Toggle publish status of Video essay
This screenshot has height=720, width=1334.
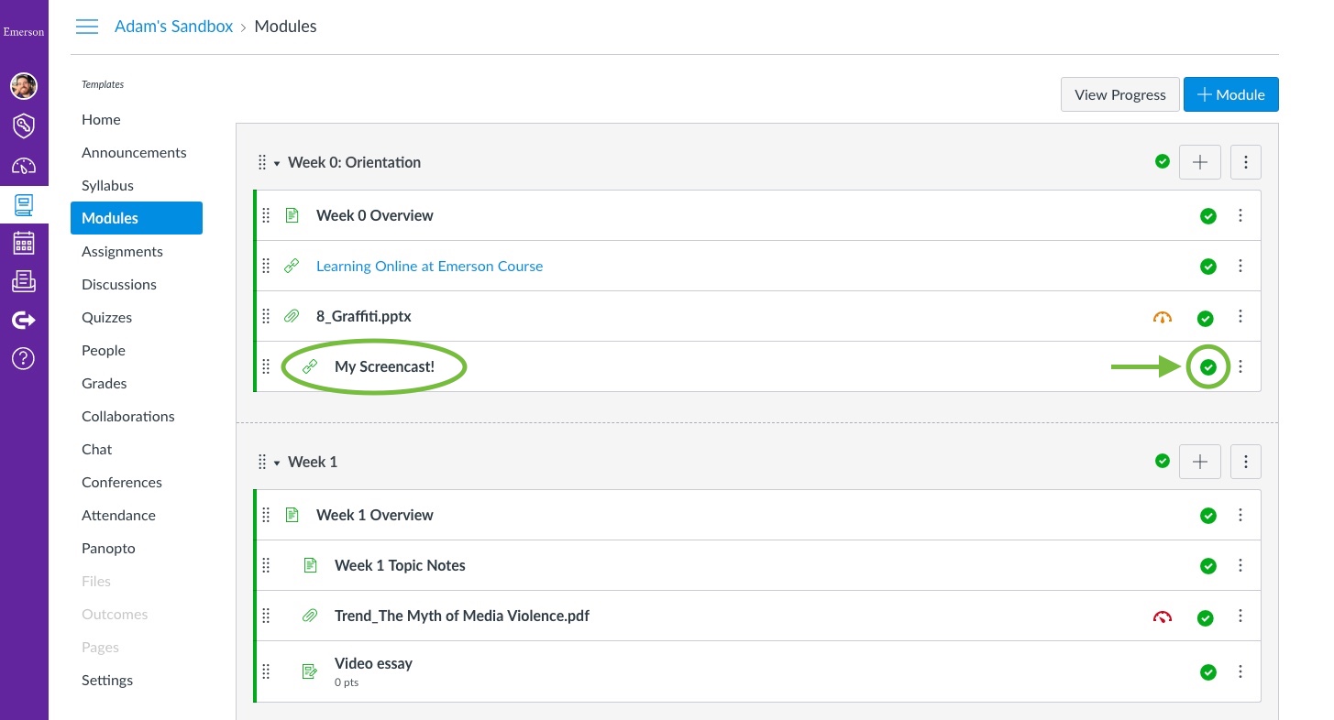[1208, 672]
